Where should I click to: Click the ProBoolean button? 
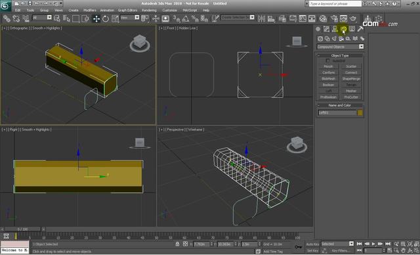pos(328,97)
